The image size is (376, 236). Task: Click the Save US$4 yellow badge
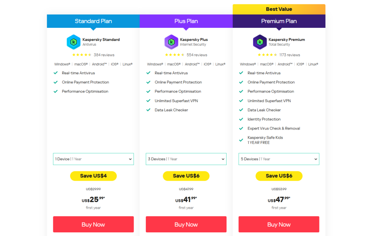pos(93,176)
